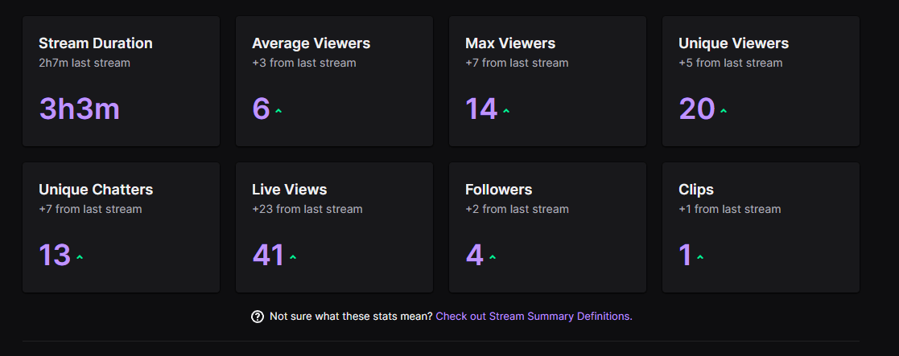Click the Unique Viewers value 20

pos(697,108)
